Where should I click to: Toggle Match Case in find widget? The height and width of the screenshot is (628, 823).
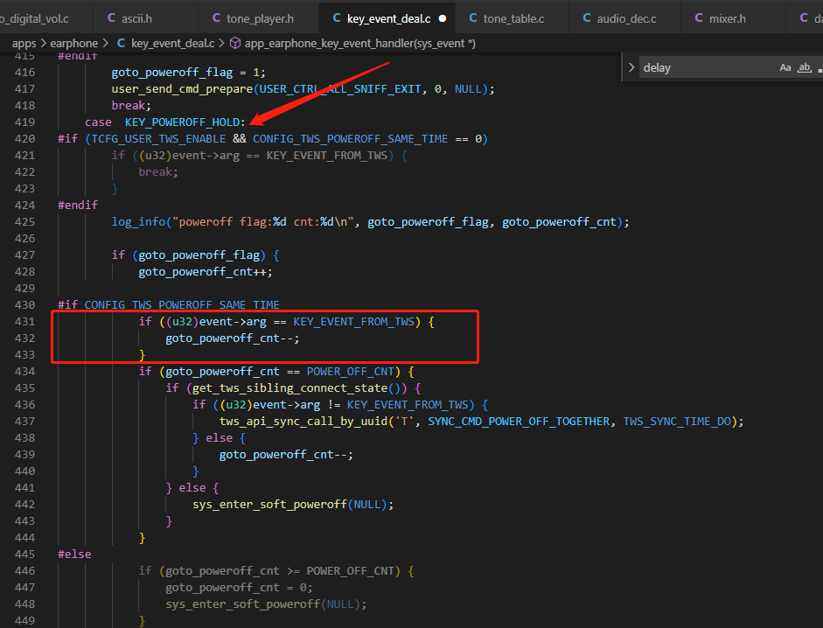[x=785, y=67]
